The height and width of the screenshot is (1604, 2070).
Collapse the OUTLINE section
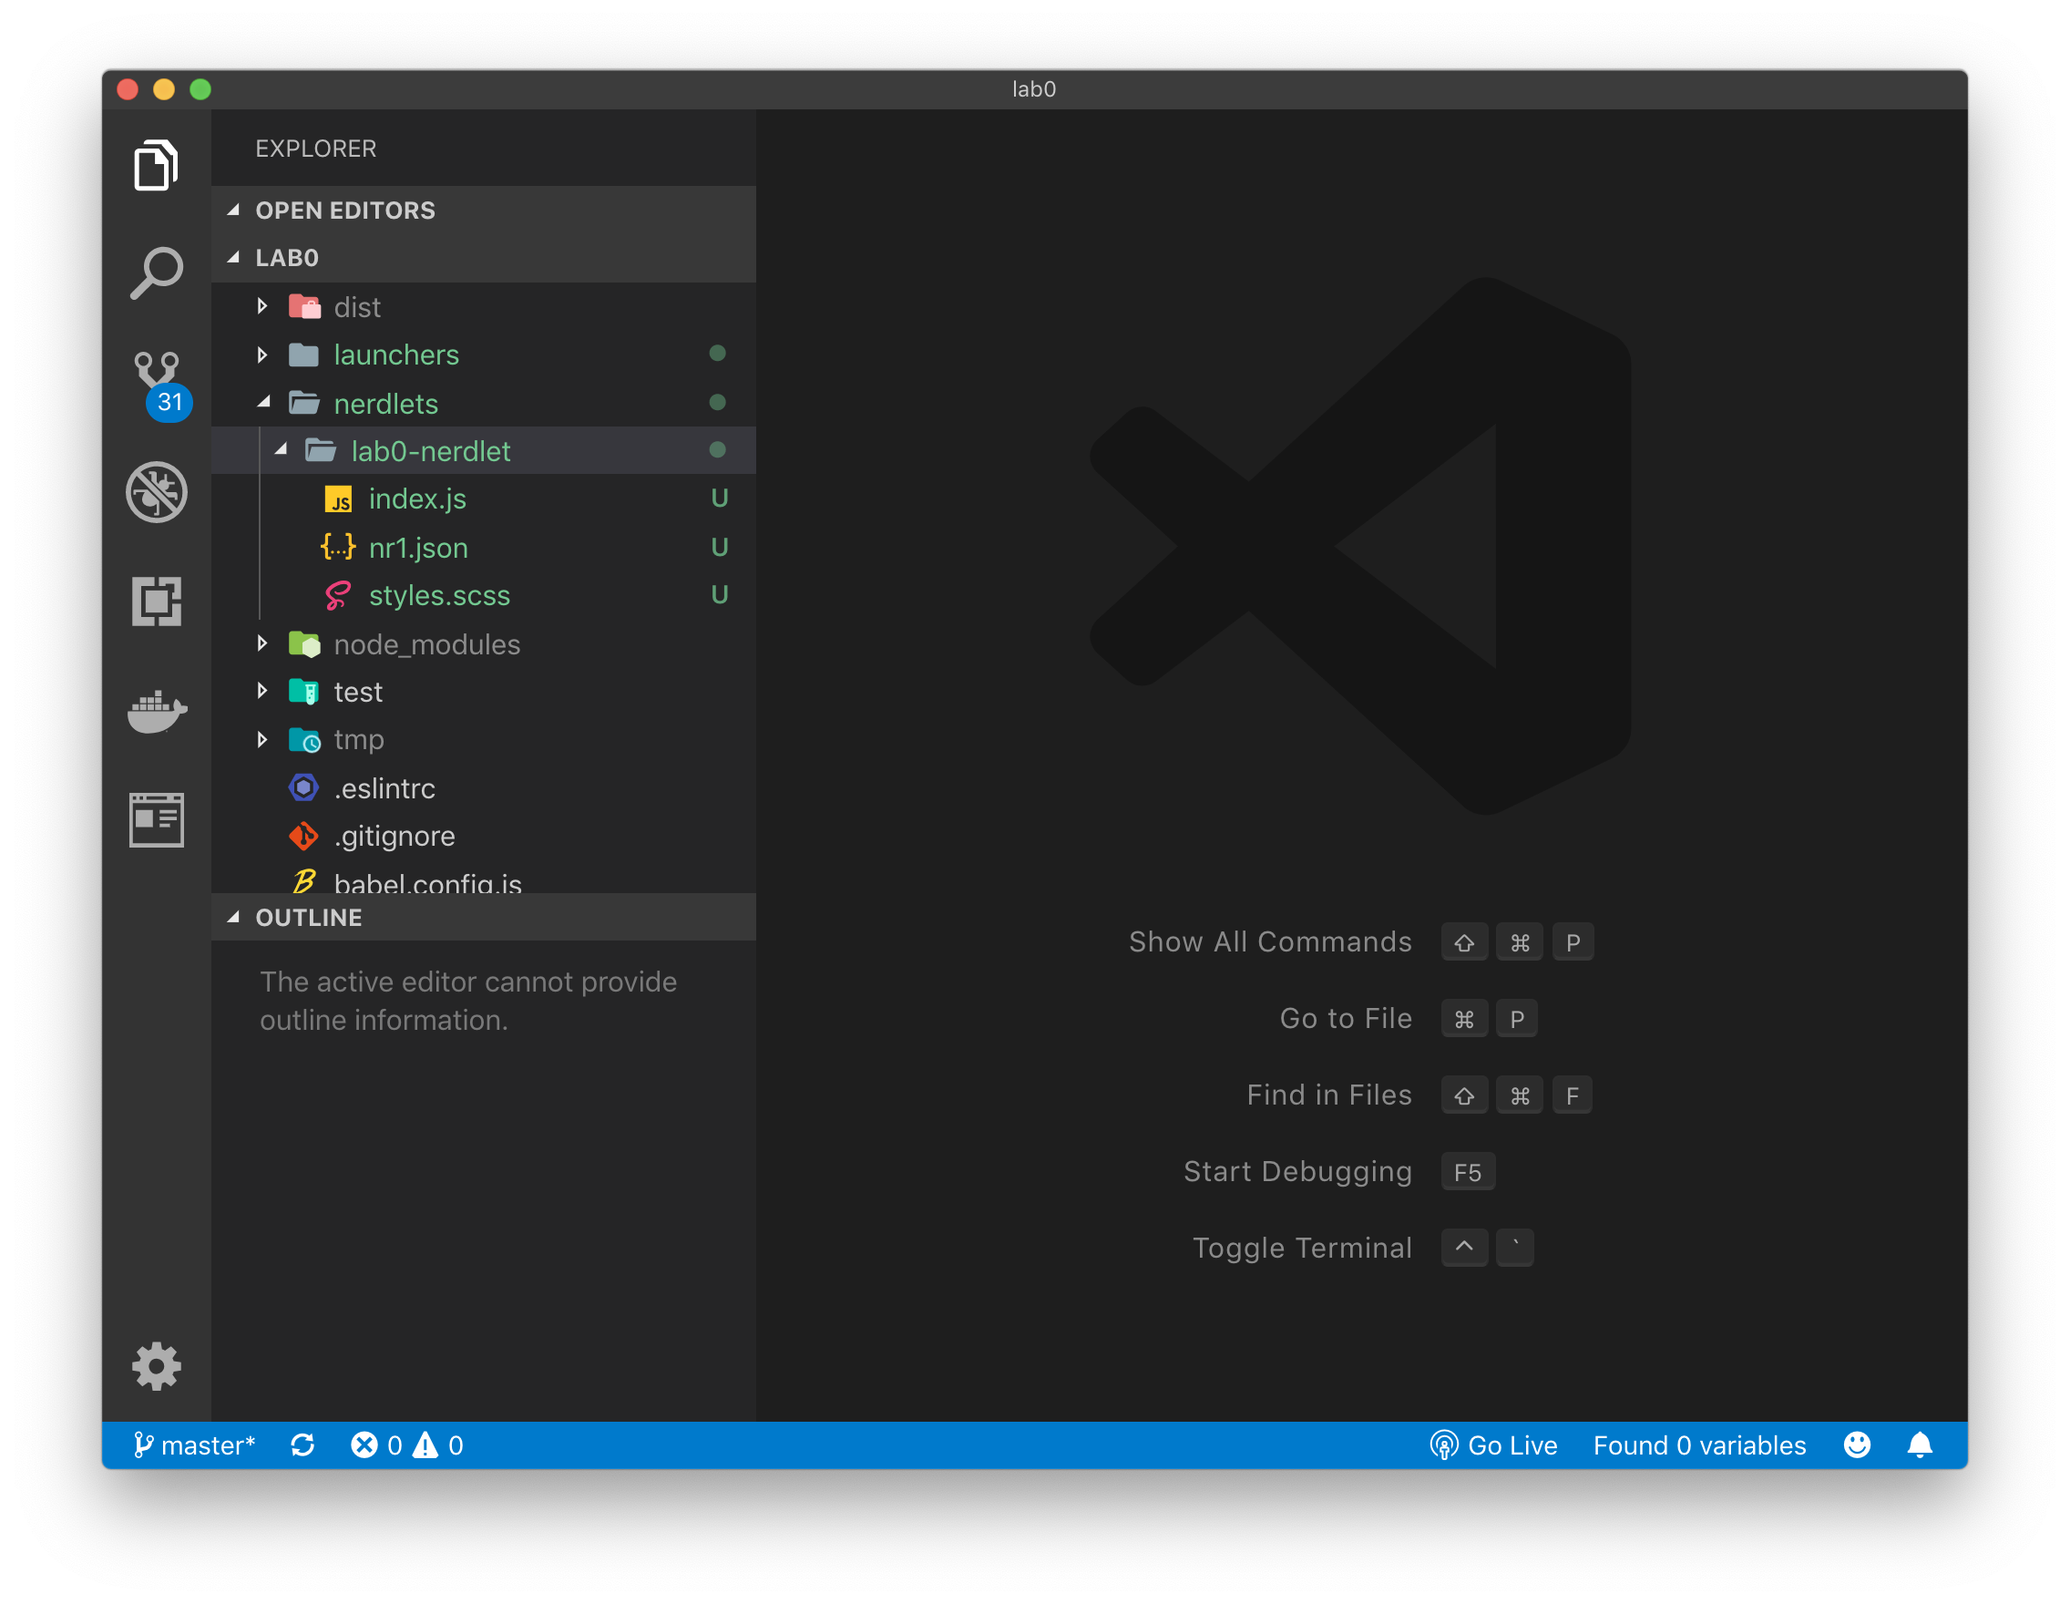pyautogui.click(x=309, y=918)
